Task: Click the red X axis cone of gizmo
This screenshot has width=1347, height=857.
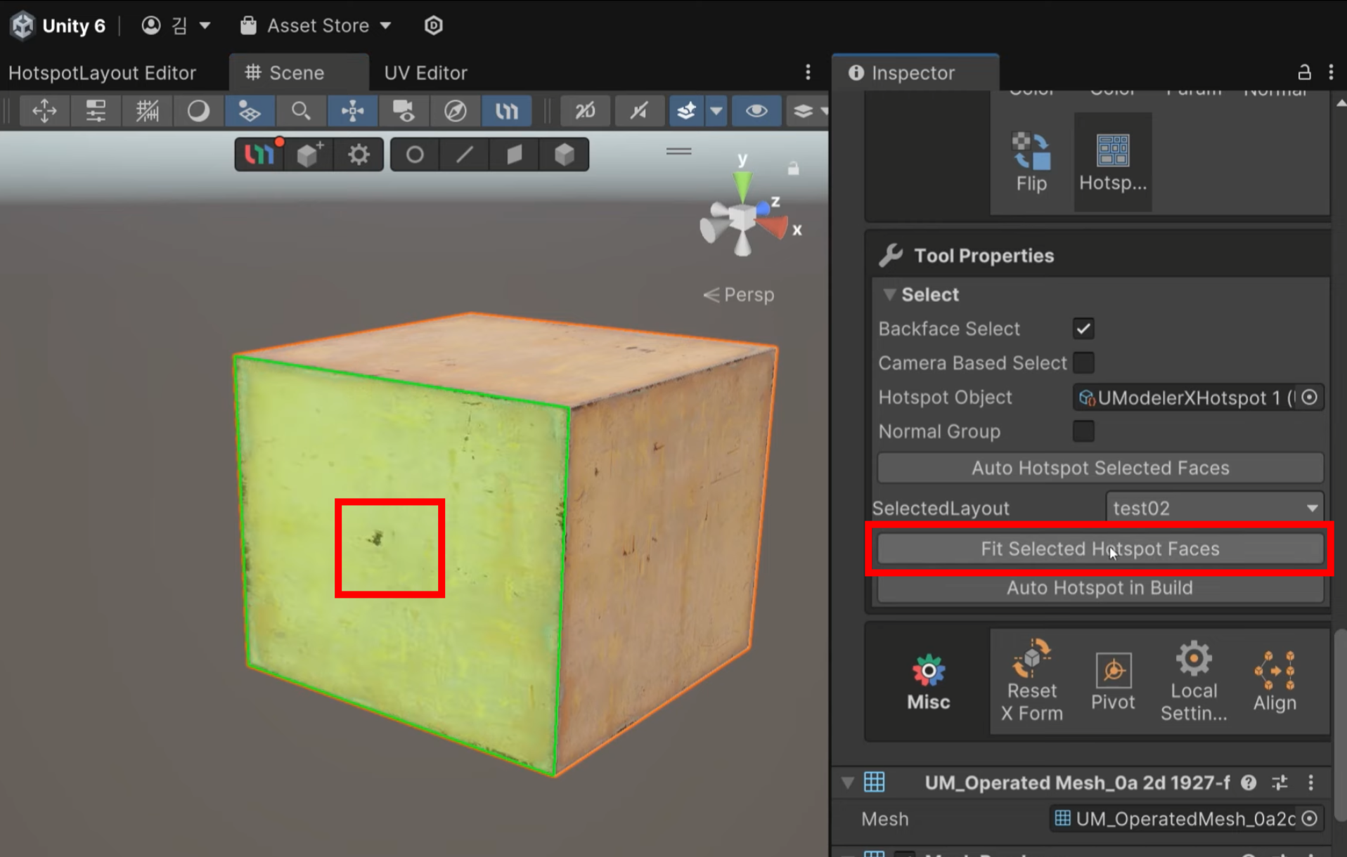Action: pos(775,228)
